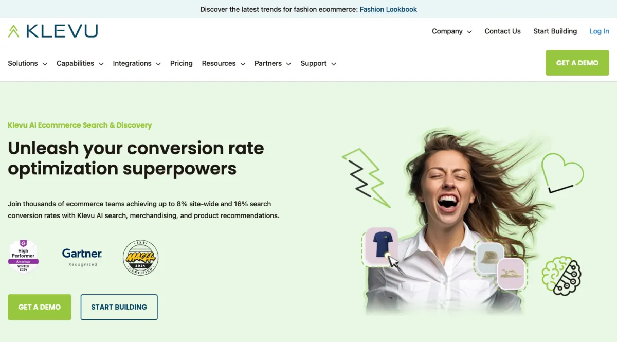Open the Contact Us page
This screenshot has width=617, height=342.
click(502, 31)
